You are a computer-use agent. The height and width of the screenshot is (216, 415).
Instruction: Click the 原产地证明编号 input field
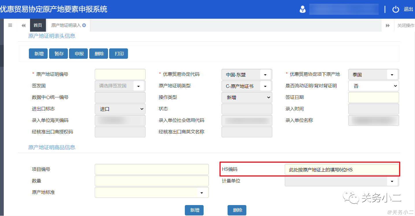pos(120,74)
